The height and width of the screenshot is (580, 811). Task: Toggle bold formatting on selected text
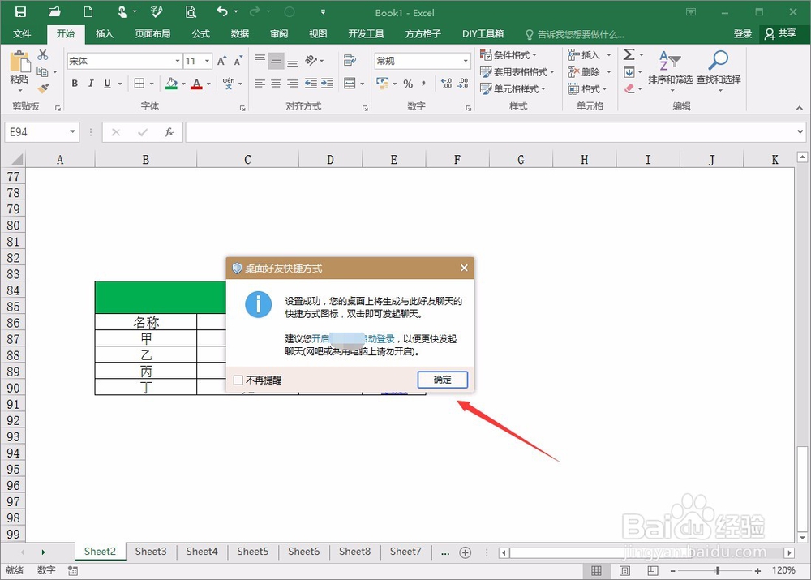(x=74, y=84)
